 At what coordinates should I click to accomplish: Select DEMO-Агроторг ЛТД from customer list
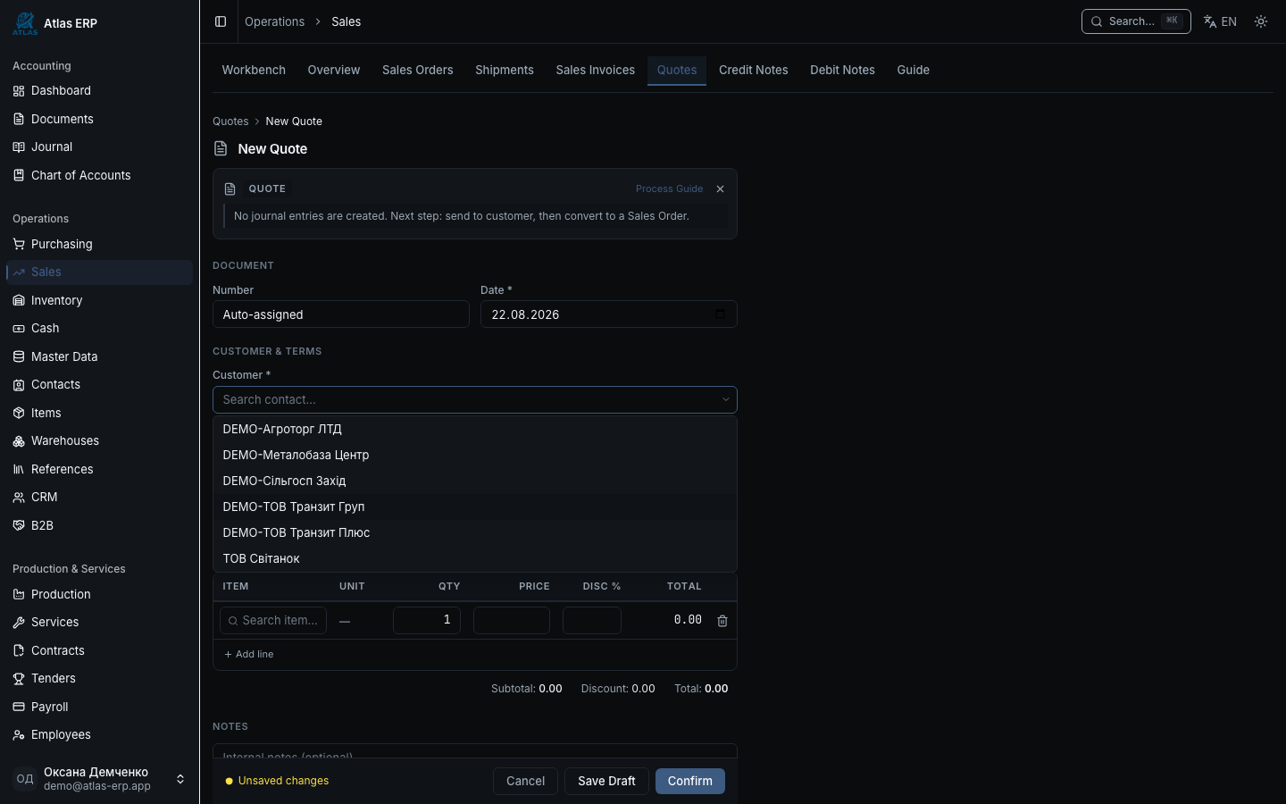pos(474,430)
